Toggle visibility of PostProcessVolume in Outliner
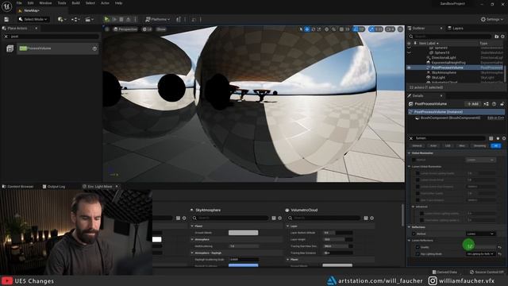This screenshot has width=508, height=286. pyautogui.click(x=410, y=68)
